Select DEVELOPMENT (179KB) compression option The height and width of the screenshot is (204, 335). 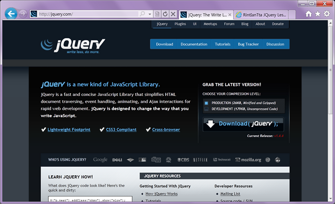click(207, 109)
